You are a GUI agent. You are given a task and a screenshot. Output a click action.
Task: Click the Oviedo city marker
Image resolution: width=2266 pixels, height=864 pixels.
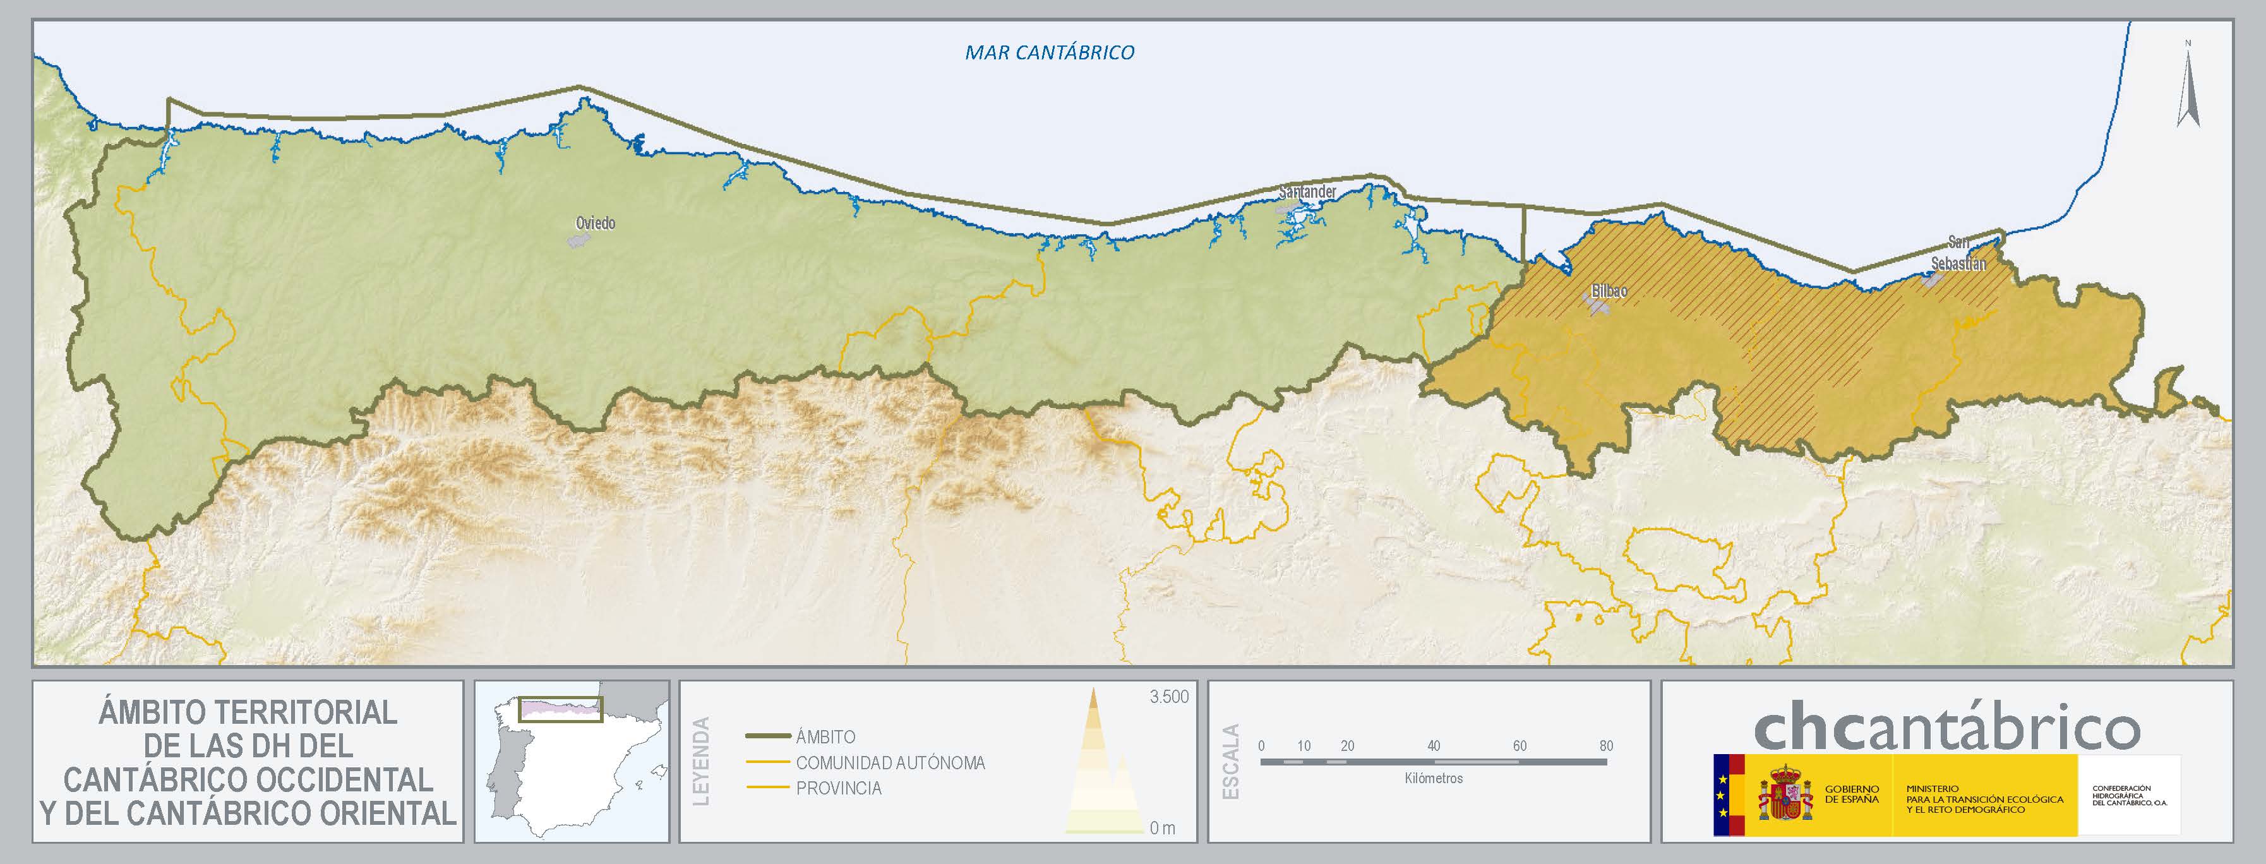click(x=578, y=240)
